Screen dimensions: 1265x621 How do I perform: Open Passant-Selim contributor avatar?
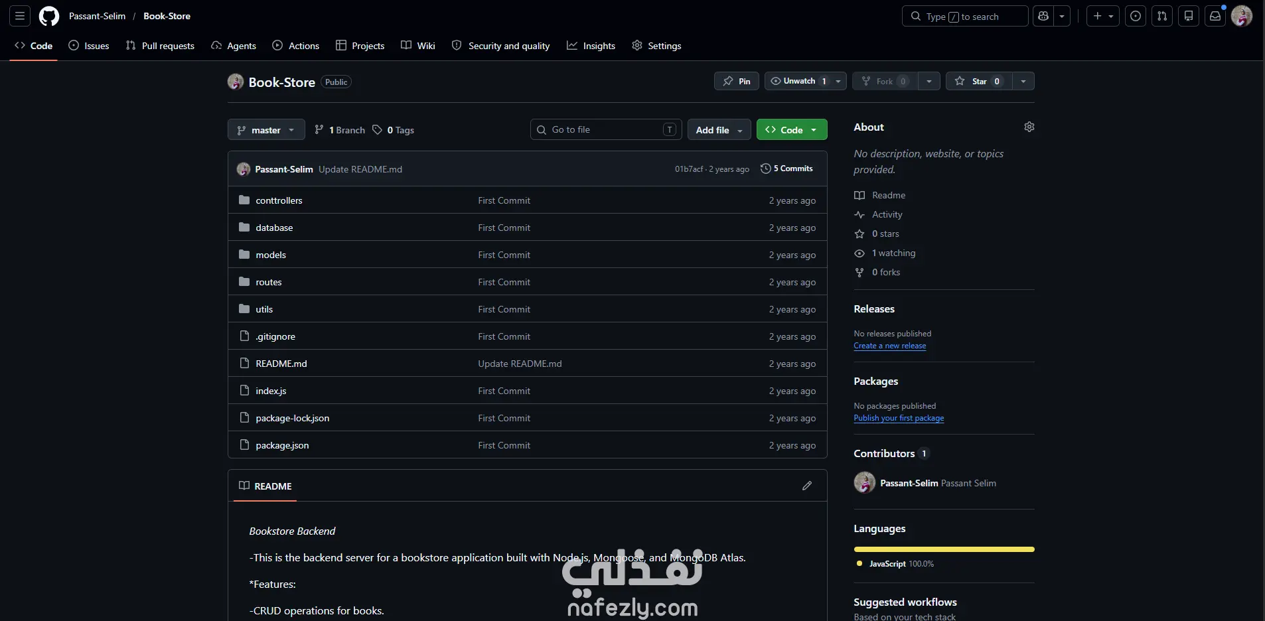tap(864, 482)
